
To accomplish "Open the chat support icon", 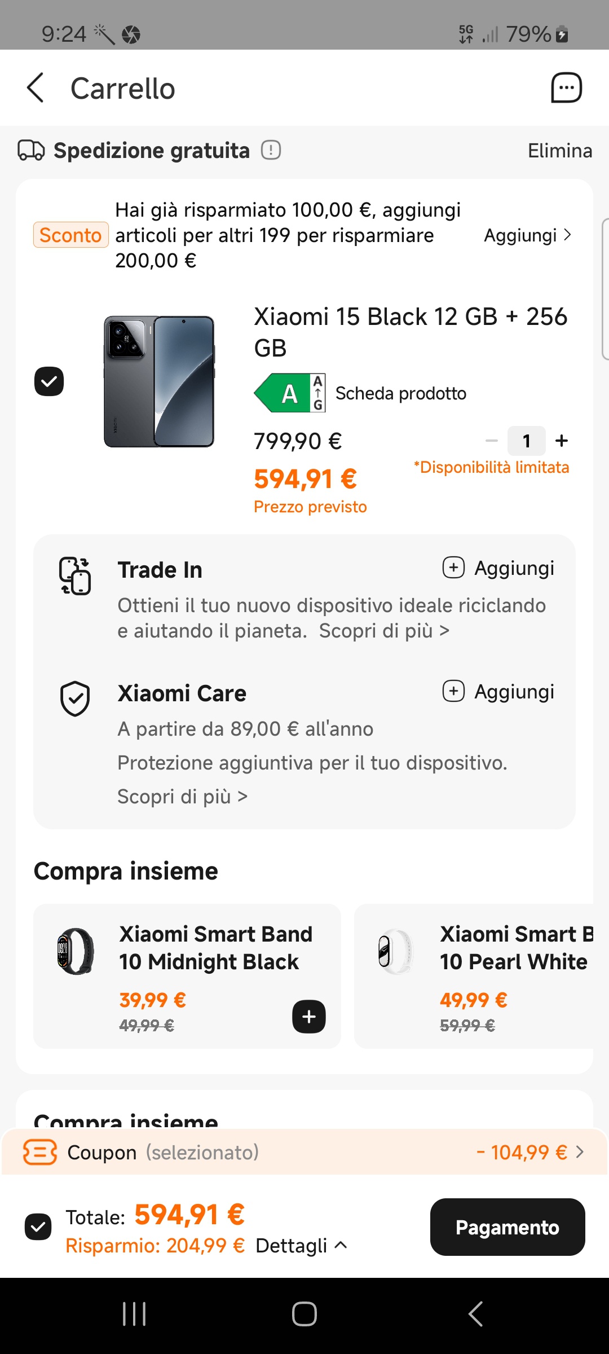I will pyautogui.click(x=566, y=88).
